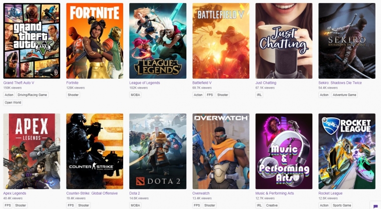Screen dimensions: 381x209
Task: Select the Shooter tag under Counter-Strike
Action: tap(83, 206)
